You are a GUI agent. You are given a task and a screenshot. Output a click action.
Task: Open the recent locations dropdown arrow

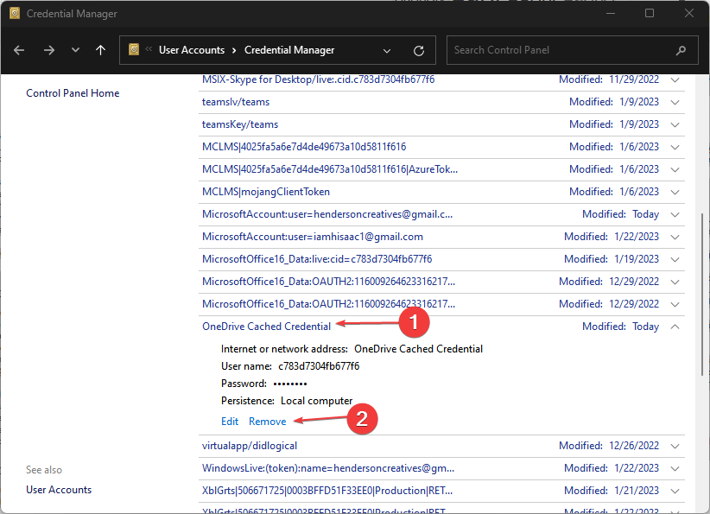pos(75,50)
